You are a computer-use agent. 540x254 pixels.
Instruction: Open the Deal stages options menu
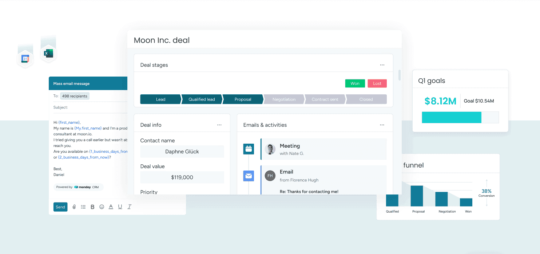382,65
